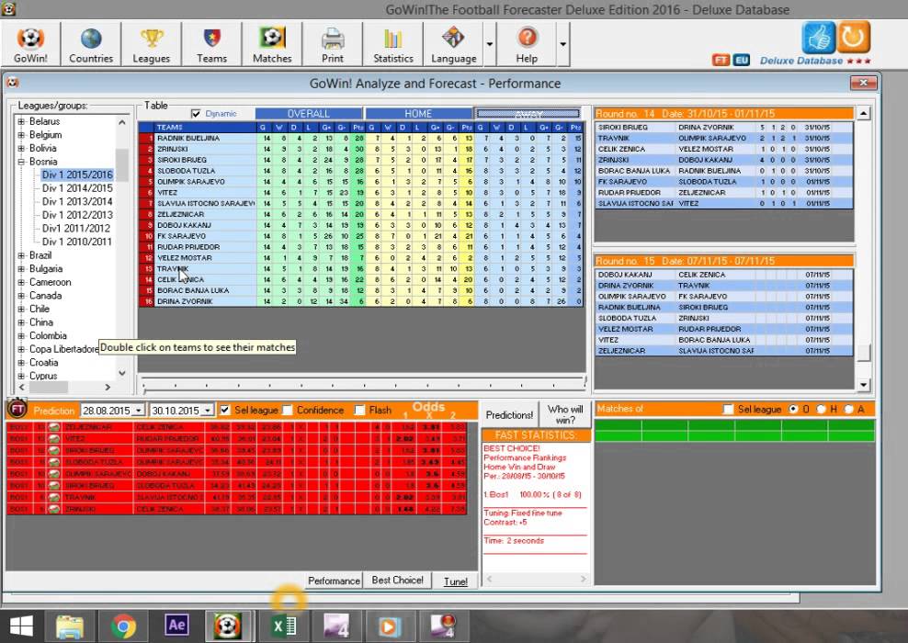908x643 pixels.
Task: Click the round FT icon beside Prediction
Action: 17,409
